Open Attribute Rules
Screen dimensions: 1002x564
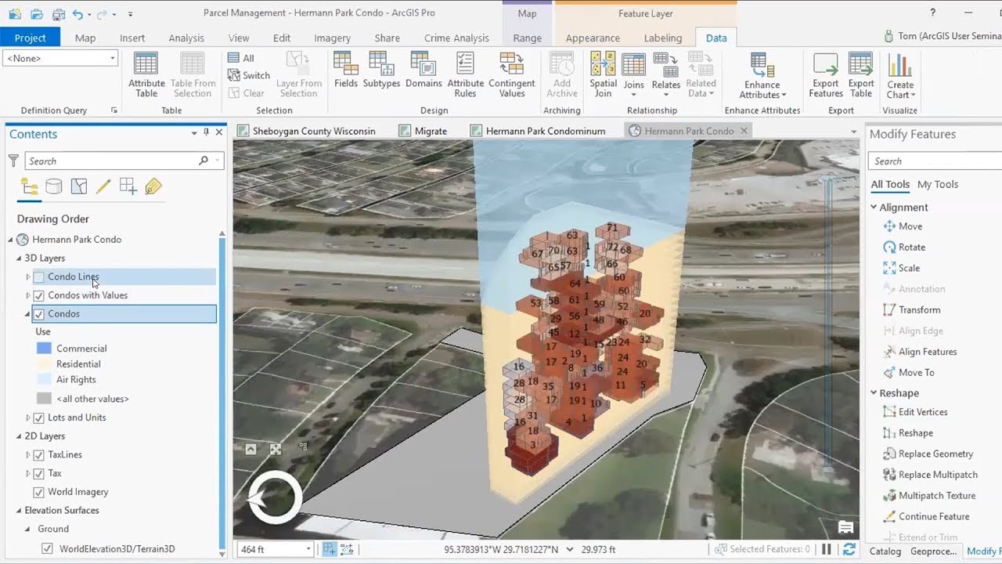click(466, 75)
